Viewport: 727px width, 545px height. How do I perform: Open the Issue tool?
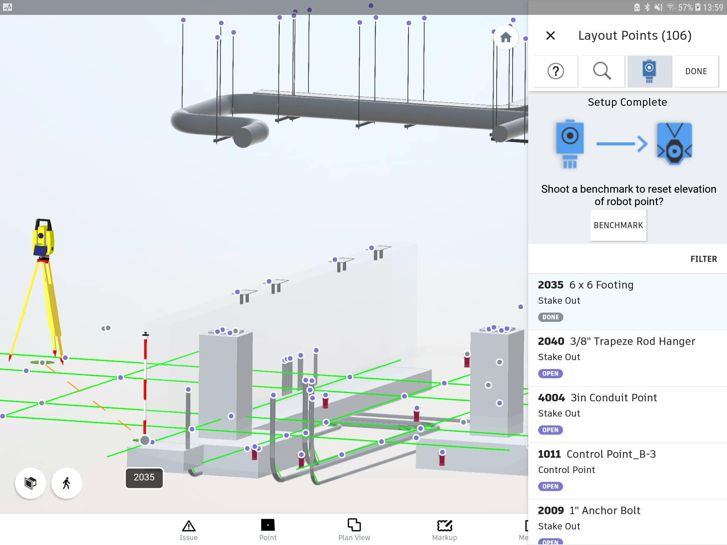188,530
